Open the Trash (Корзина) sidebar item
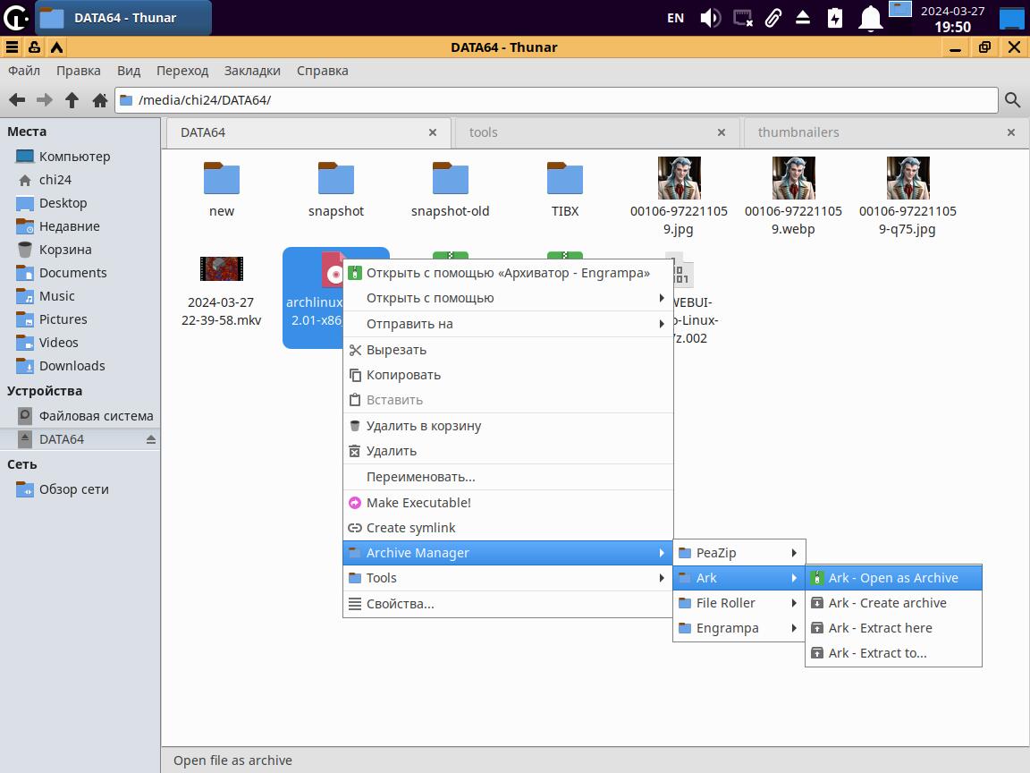Image resolution: width=1030 pixels, height=773 pixels. 64,250
